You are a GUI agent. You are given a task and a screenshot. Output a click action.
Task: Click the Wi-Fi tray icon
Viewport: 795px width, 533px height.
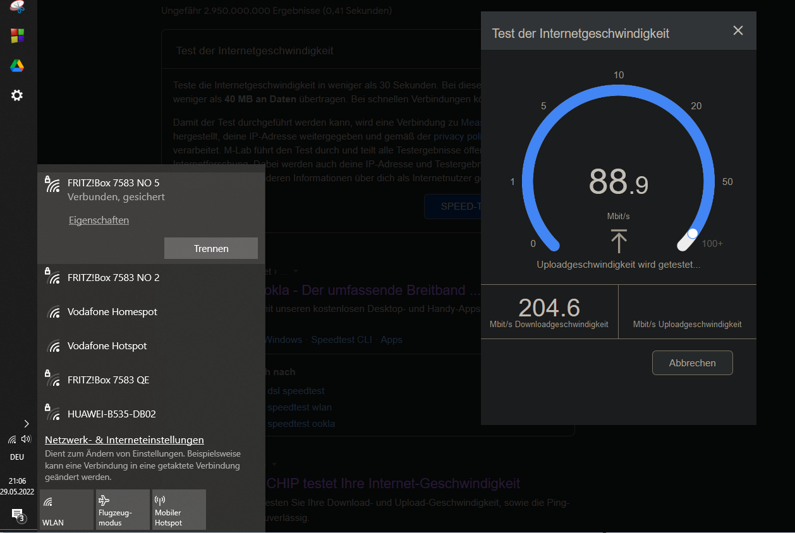click(x=12, y=440)
